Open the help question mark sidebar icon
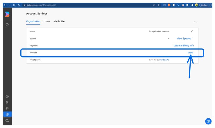 (x=7, y=96)
